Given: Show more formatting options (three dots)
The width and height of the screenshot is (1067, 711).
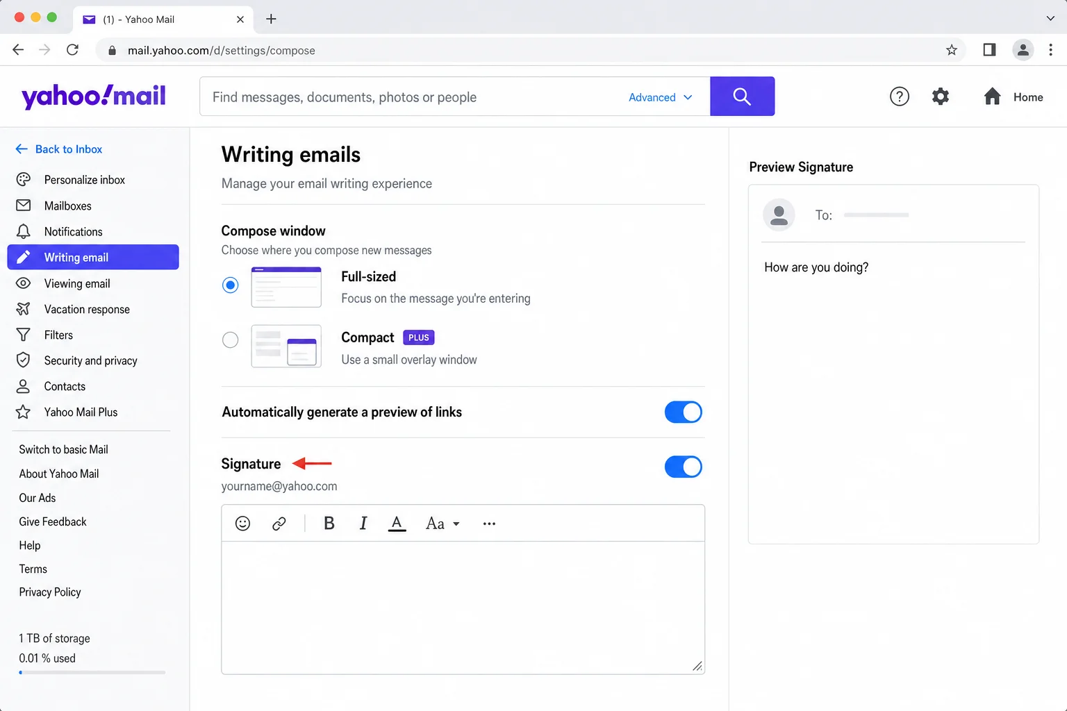Looking at the screenshot, I should click(489, 524).
